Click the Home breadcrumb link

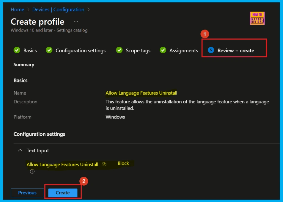click(x=17, y=10)
